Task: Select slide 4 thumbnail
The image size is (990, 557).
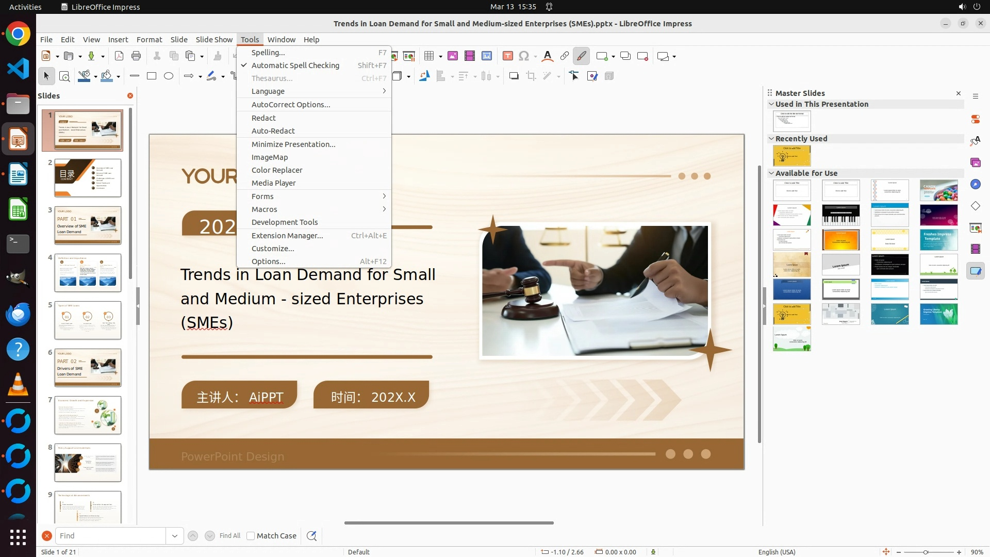Action: coord(88,273)
